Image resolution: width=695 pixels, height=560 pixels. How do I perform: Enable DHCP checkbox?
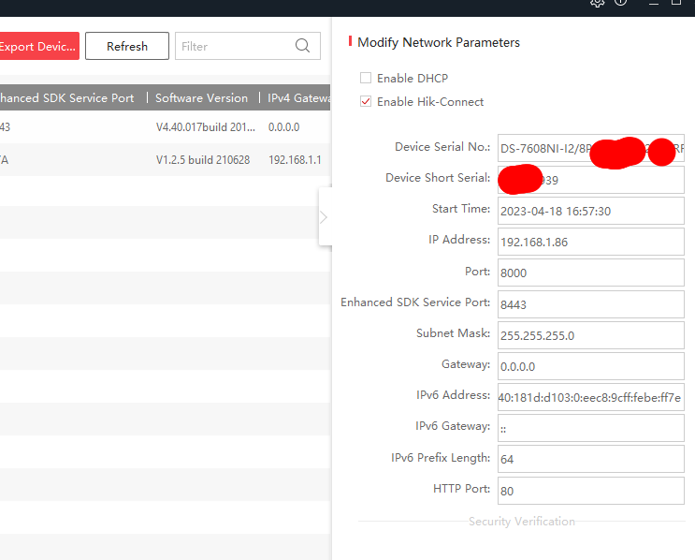click(366, 79)
